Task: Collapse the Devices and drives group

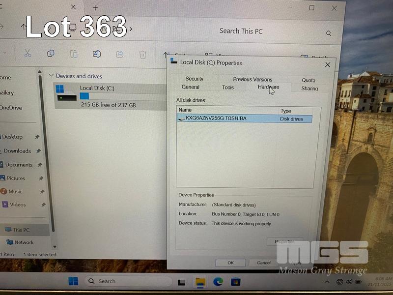Action: pyautogui.click(x=51, y=76)
